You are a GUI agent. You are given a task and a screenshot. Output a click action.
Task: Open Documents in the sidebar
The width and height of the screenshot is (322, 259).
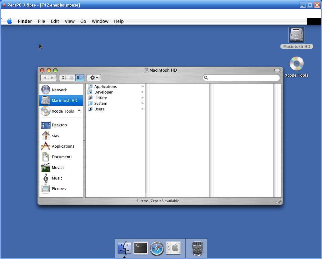(62, 157)
